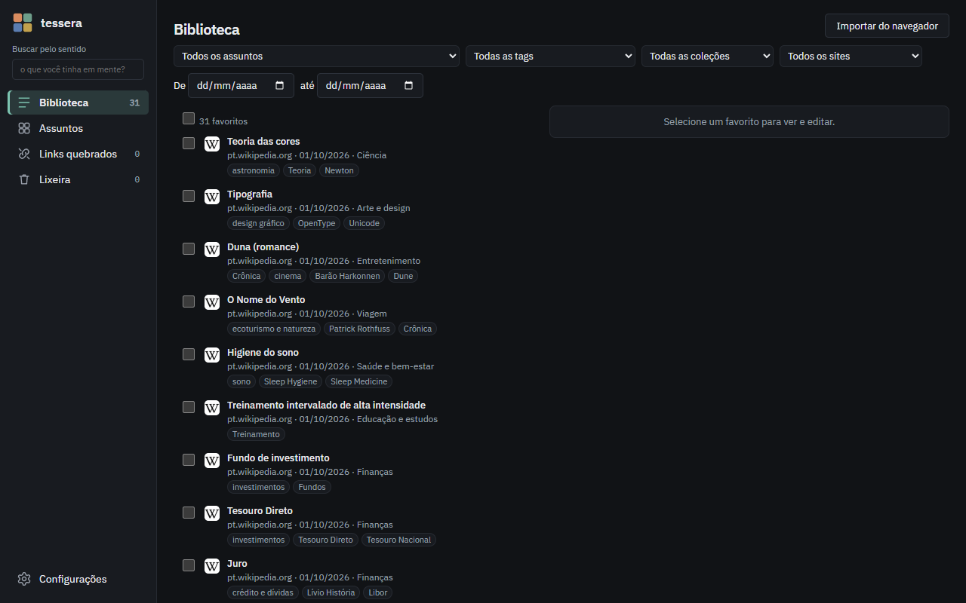Click Wikipedia favicon beside O Nome do Vento

(x=212, y=302)
